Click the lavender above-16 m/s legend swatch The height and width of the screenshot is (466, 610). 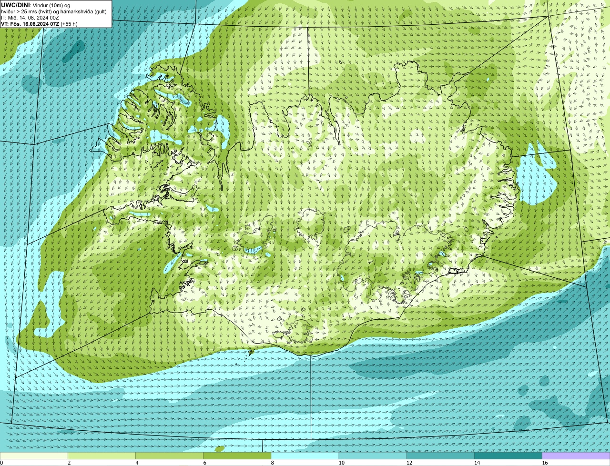[x=576, y=456]
